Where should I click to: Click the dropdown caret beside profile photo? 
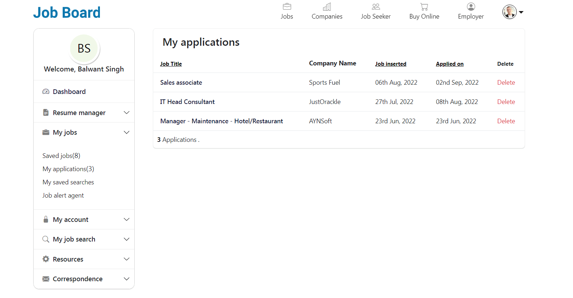pyautogui.click(x=521, y=12)
